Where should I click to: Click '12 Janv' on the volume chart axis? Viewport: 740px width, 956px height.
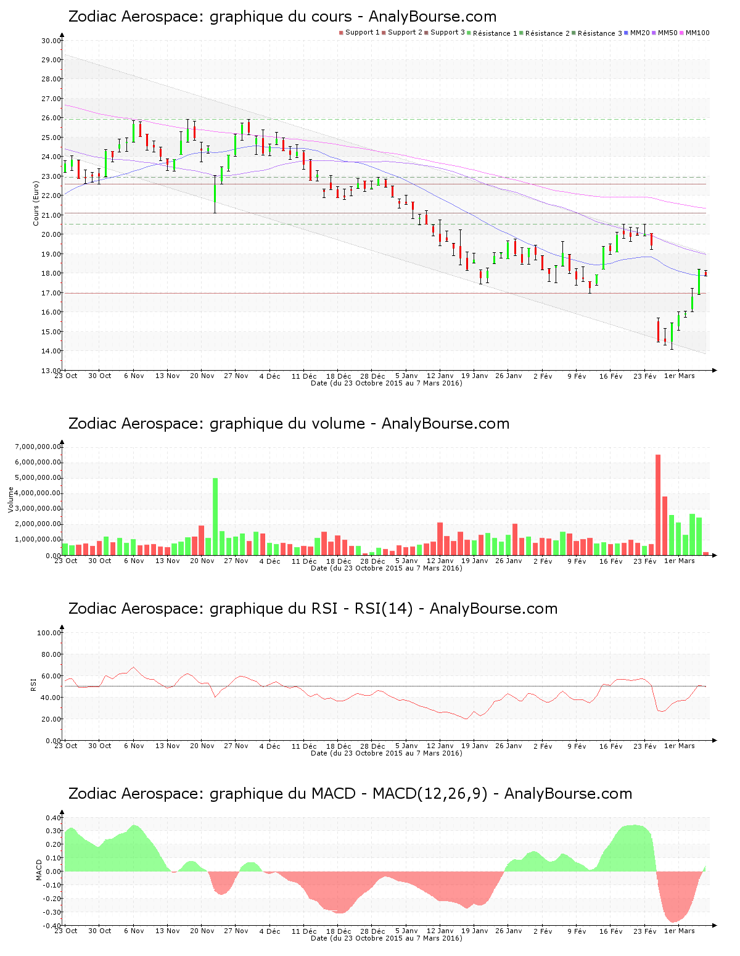pos(440,561)
